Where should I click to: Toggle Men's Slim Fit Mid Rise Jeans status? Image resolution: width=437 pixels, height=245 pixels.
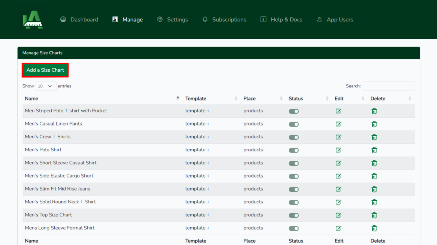(x=294, y=189)
